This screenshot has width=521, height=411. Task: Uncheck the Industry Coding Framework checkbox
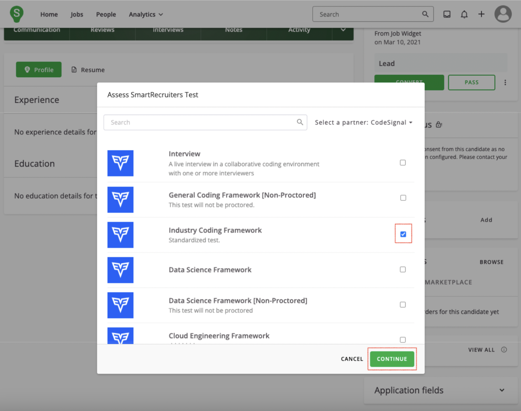403,234
